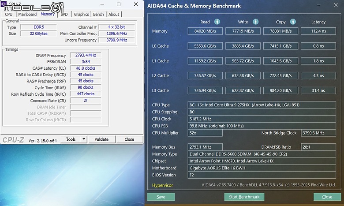Click the L1 Cache Latency value 1.8 ns
The width and height of the screenshot is (344, 206).
pos(318,61)
